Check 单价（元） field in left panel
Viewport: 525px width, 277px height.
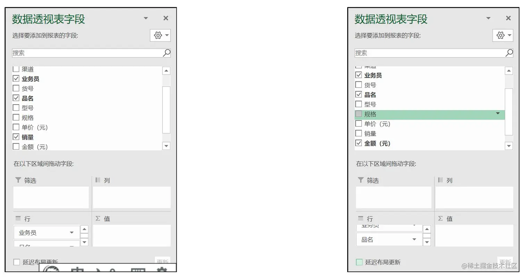coord(16,127)
